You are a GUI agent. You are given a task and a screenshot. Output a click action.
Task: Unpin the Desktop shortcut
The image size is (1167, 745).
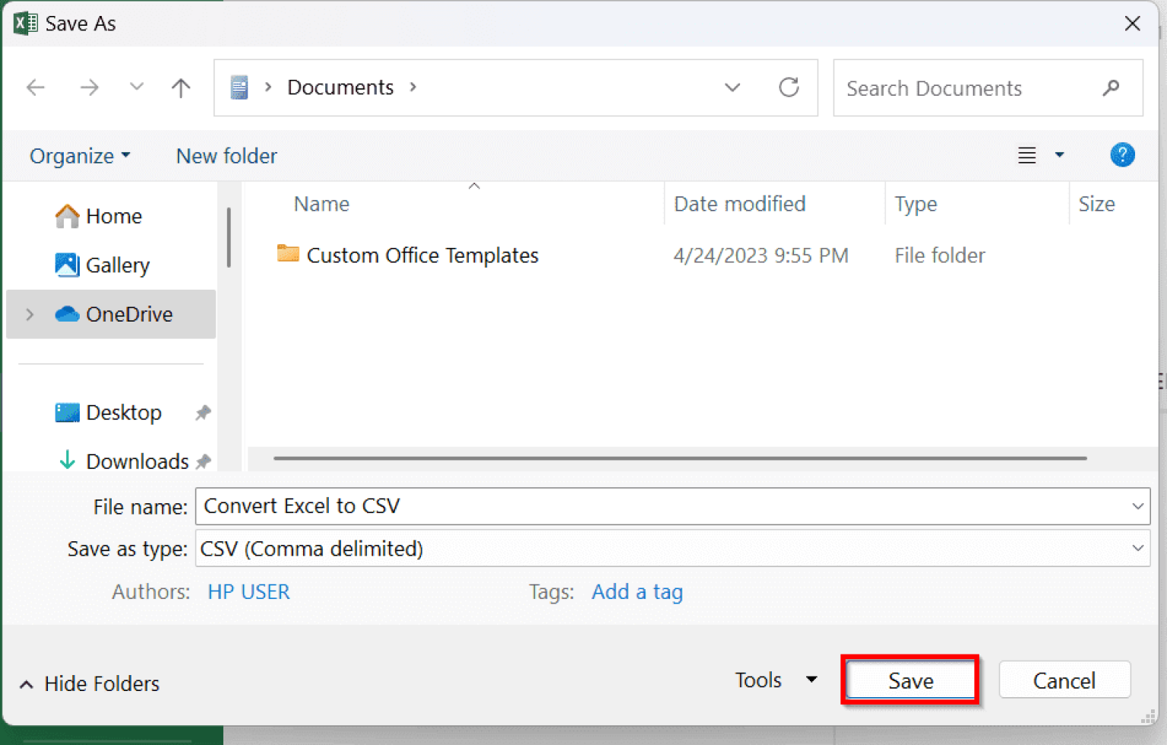click(x=202, y=412)
